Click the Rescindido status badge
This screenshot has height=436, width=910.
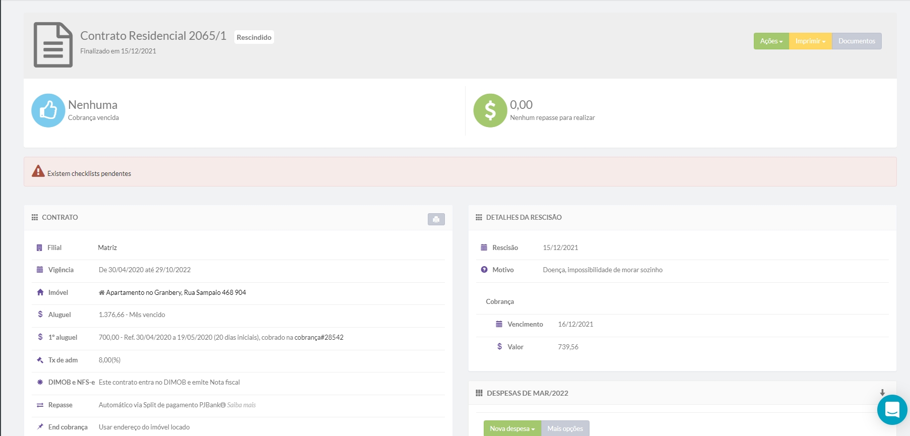[254, 37]
